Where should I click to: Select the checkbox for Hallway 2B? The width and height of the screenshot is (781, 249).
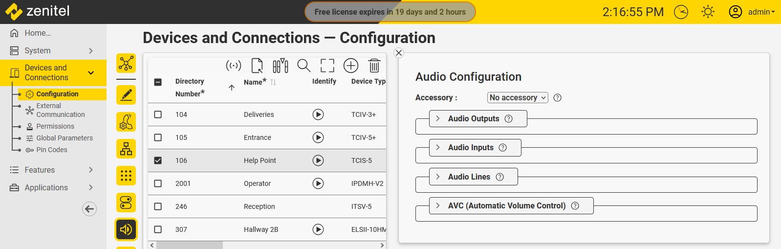(158, 229)
